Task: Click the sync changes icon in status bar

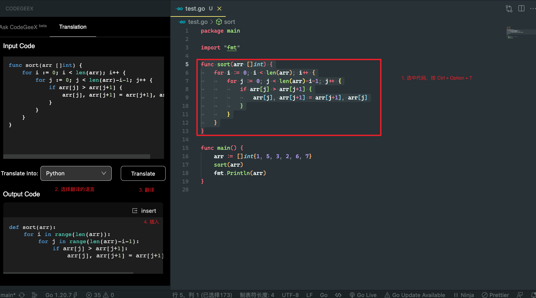Action: coord(22,295)
